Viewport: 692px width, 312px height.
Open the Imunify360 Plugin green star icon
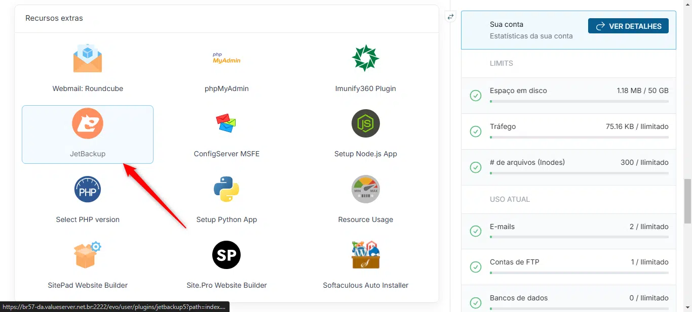click(x=365, y=58)
